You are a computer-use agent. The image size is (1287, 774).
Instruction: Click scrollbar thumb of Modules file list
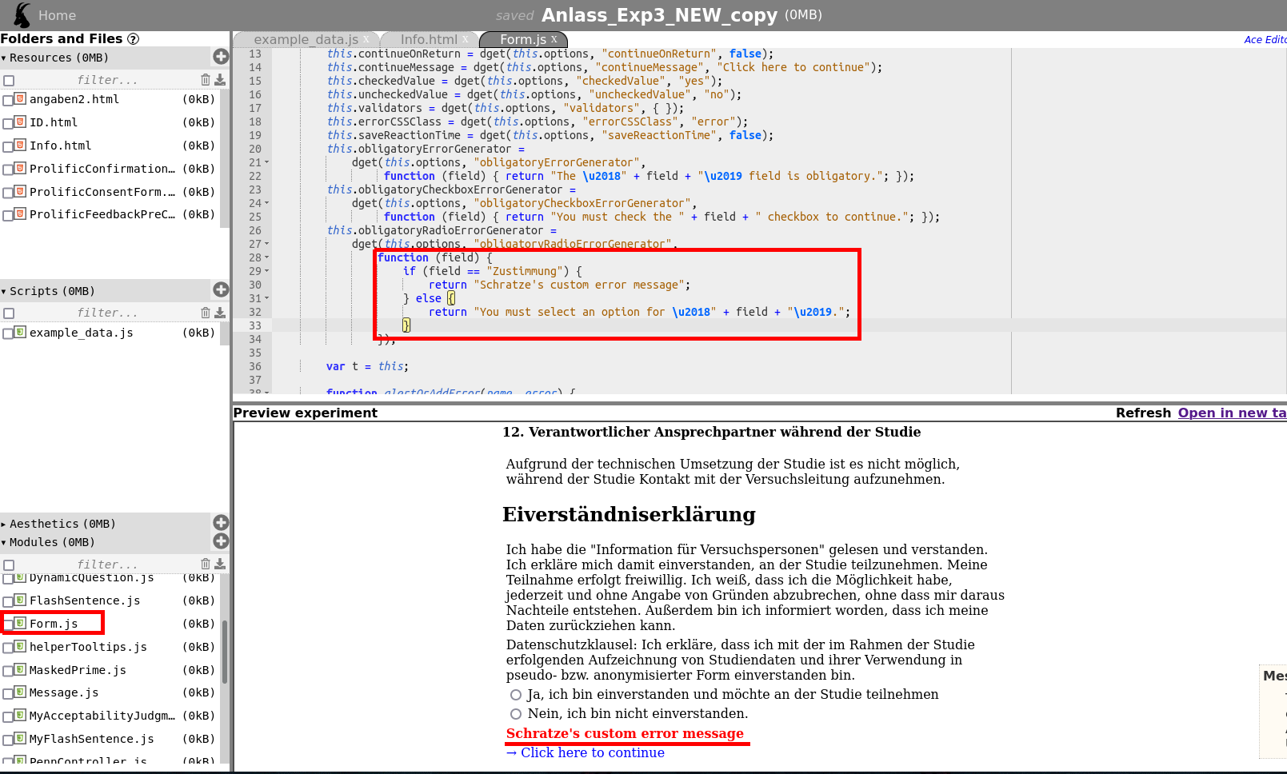[225, 652]
